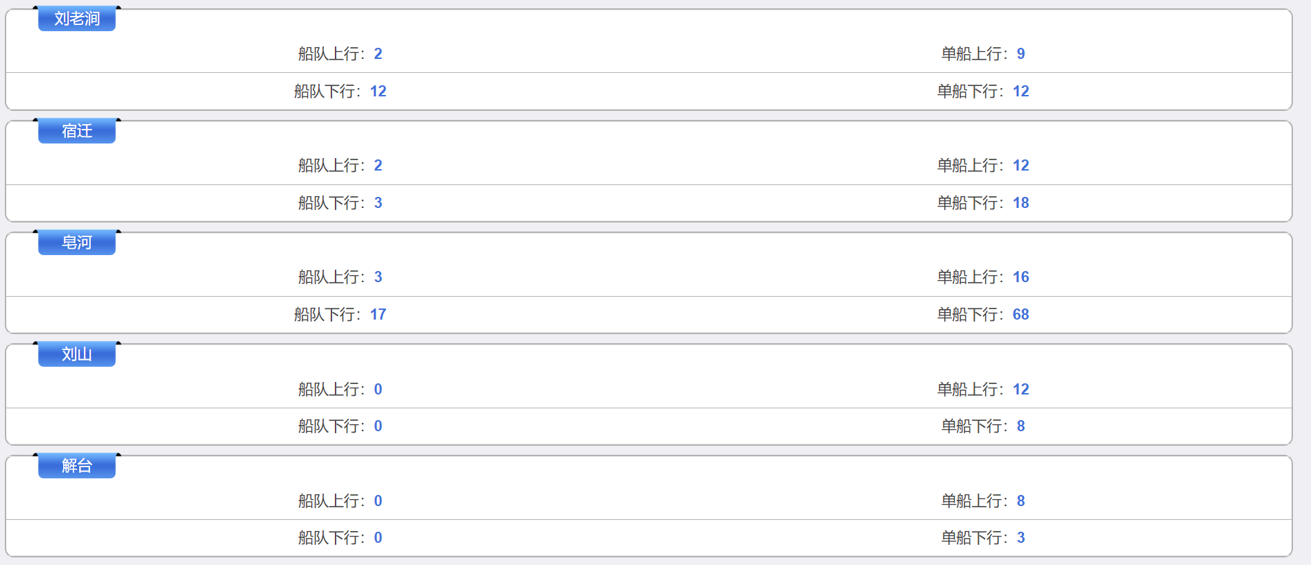This screenshot has height=565, width=1311.
Task: Select the 解台 section tab
Action: coord(77,466)
